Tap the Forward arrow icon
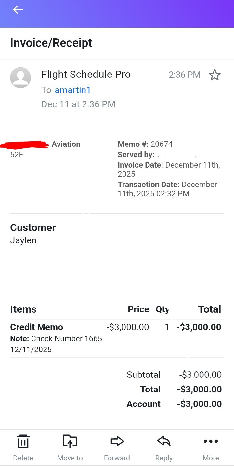This screenshot has height=466, width=234. (x=117, y=442)
